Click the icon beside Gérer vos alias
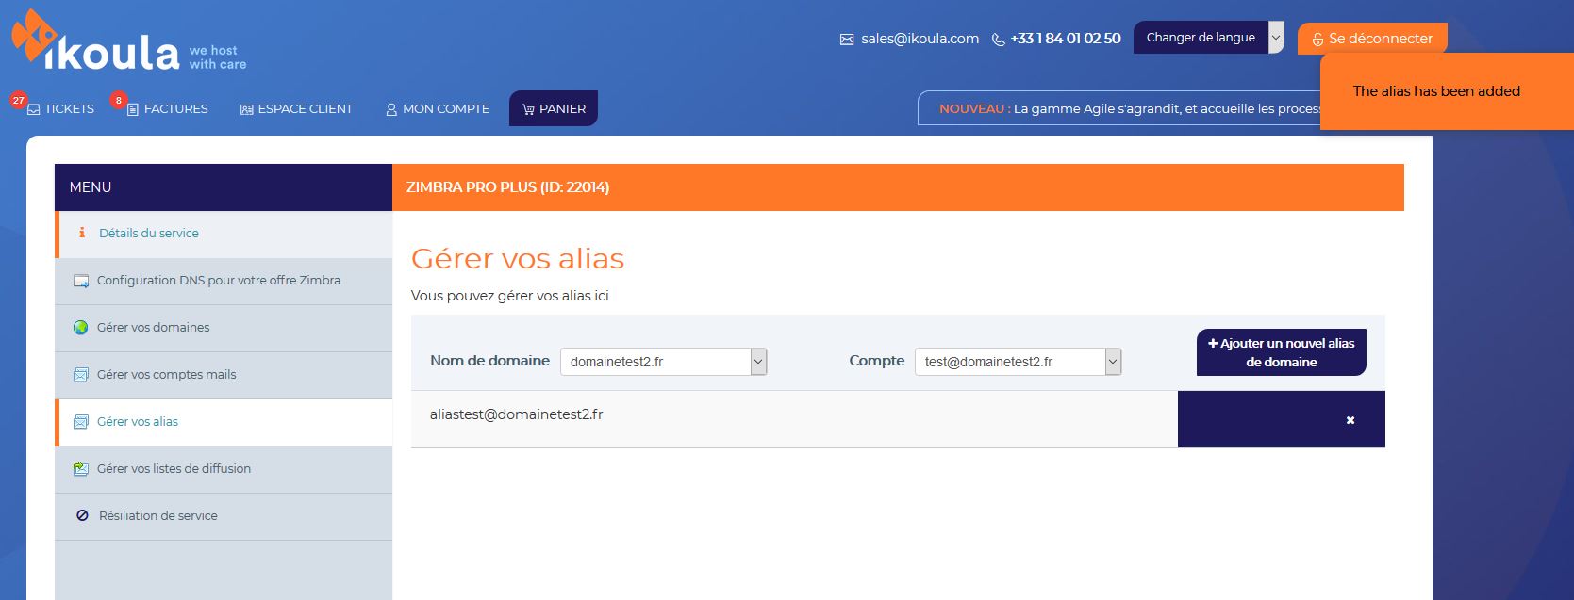Image resolution: width=1574 pixels, height=600 pixels. click(81, 422)
